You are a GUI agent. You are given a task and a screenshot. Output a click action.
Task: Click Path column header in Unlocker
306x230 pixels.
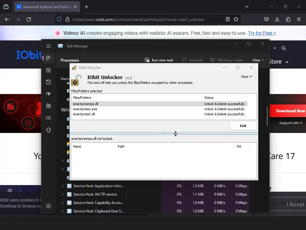(x=175, y=146)
